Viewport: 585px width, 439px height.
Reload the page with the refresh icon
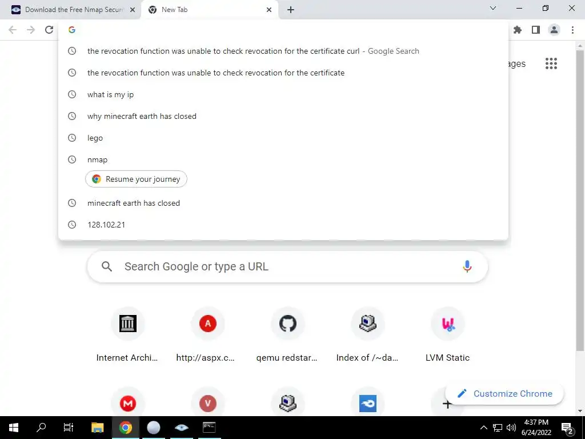(x=49, y=30)
